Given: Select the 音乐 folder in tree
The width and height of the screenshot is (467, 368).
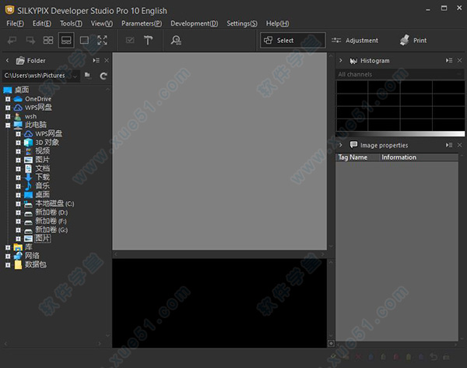Looking at the screenshot, I should (x=43, y=186).
